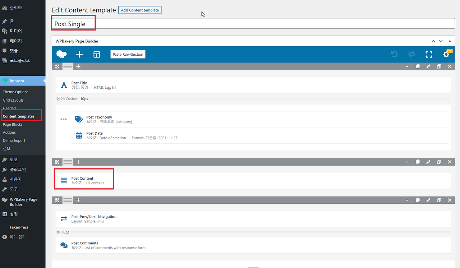
Task: Delete the Post Prev/Next Navigation row
Action: (x=450, y=200)
